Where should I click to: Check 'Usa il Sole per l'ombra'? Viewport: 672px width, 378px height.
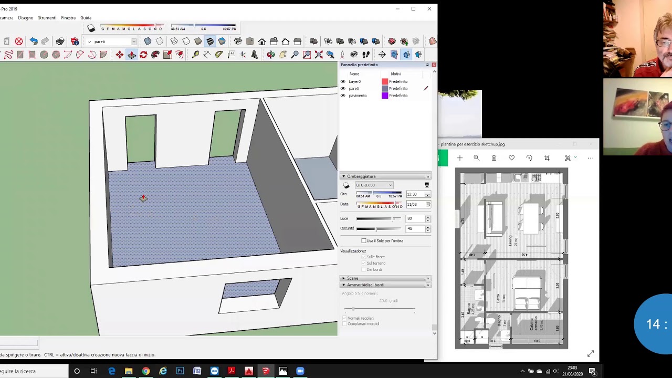click(364, 240)
